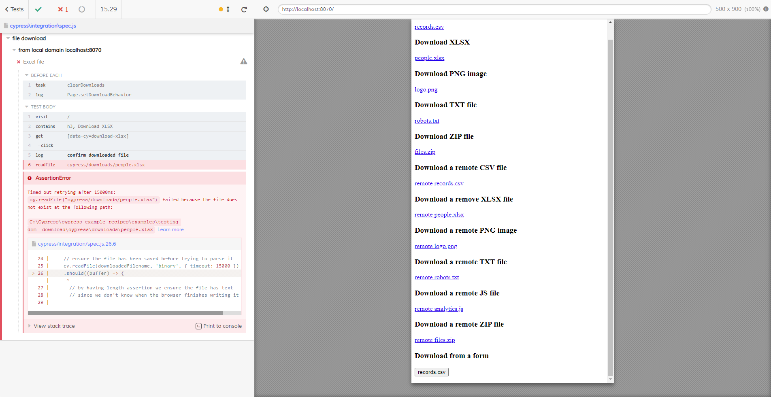Click the passed tests checkmark counter
This screenshot has width=771, height=397.
[41, 9]
